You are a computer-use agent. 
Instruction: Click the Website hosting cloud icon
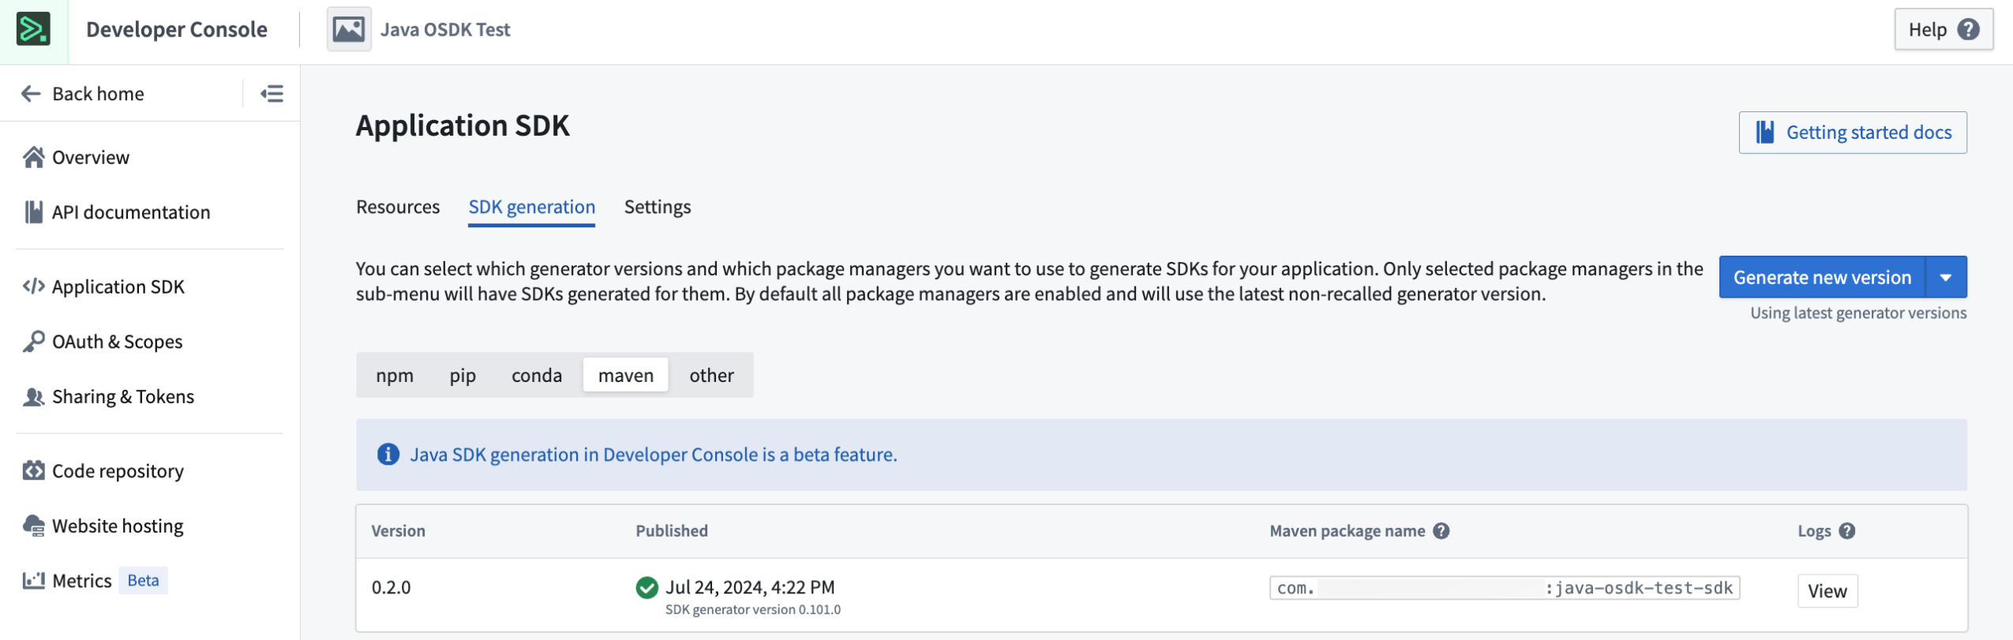tap(33, 526)
